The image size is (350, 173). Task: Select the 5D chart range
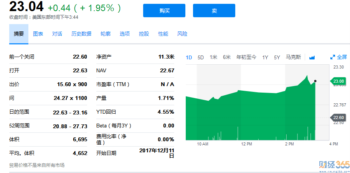[201, 57]
